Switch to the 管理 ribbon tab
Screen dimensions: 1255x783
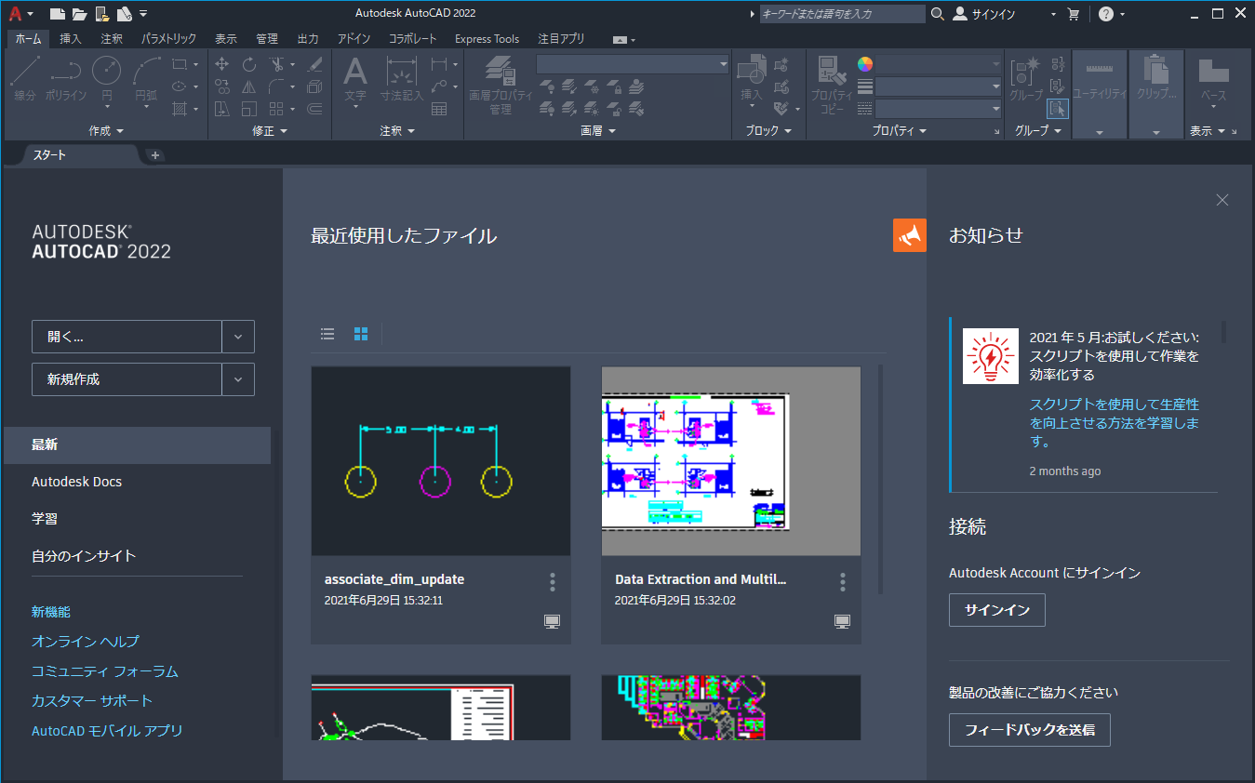267,39
